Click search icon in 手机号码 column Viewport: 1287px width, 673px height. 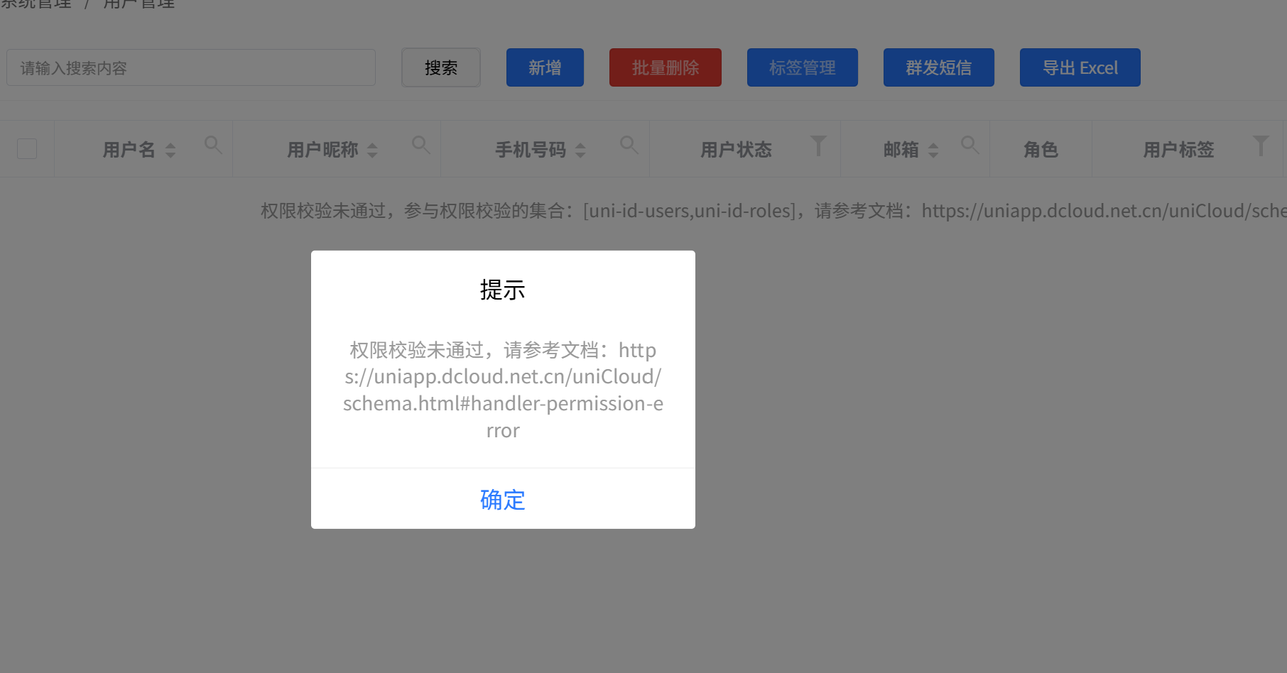coord(629,146)
